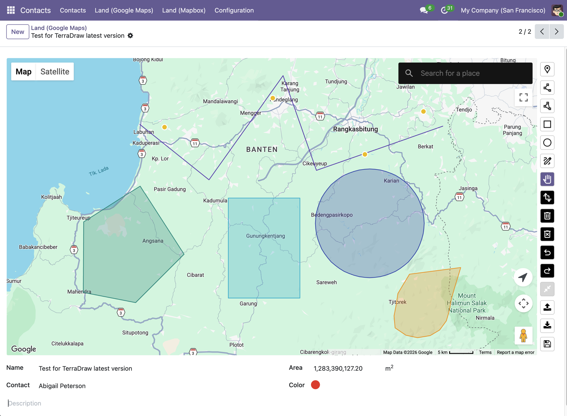Click the rotate/transform shape tool
This screenshot has width=567, height=416.
[x=547, y=197]
